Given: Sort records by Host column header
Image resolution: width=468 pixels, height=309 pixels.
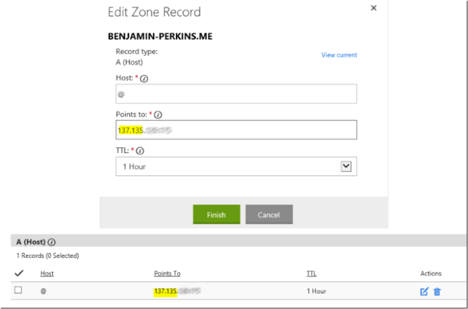Looking at the screenshot, I should (x=47, y=273).
